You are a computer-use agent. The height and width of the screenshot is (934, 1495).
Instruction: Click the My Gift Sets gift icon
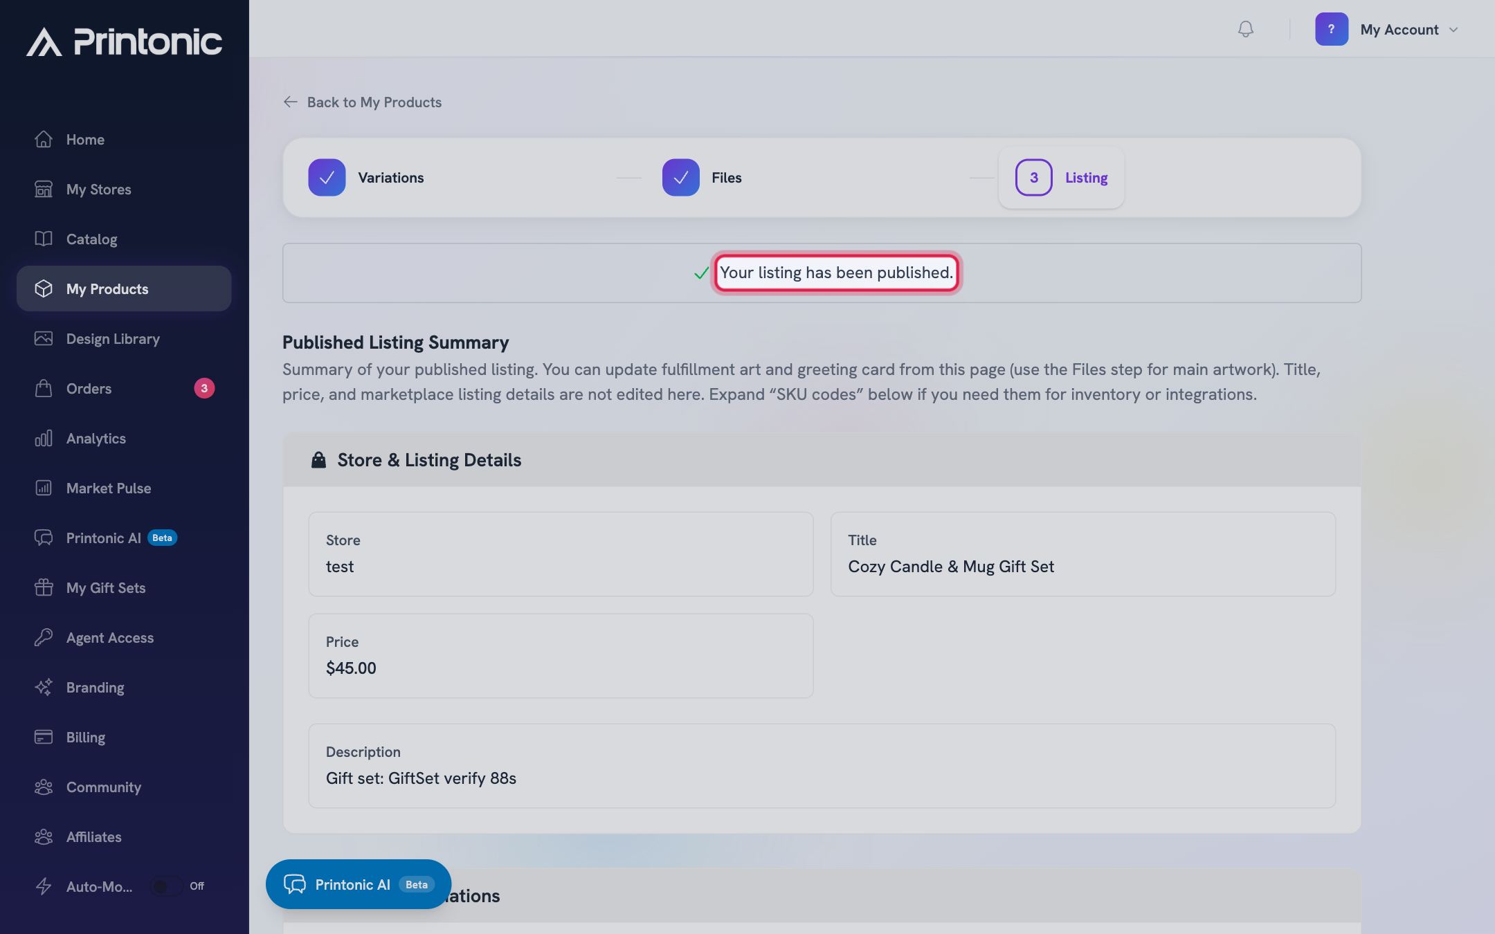[44, 587]
